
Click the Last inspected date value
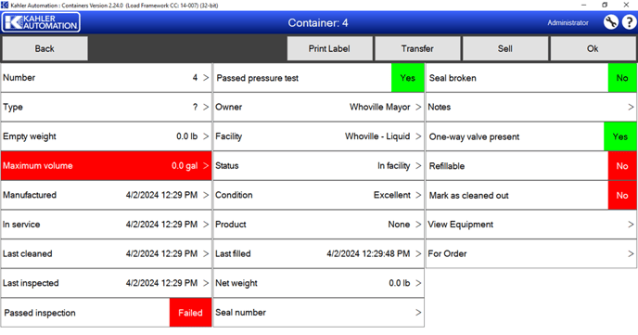(161, 283)
